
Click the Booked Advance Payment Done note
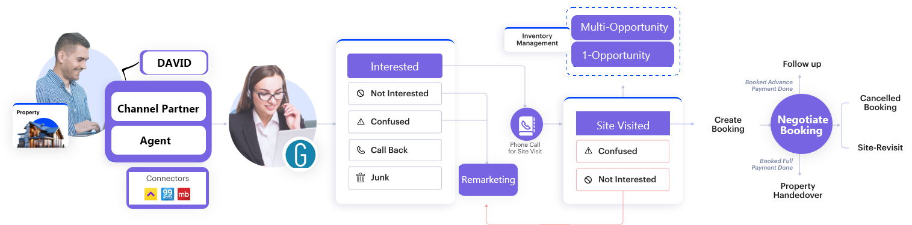click(x=769, y=85)
